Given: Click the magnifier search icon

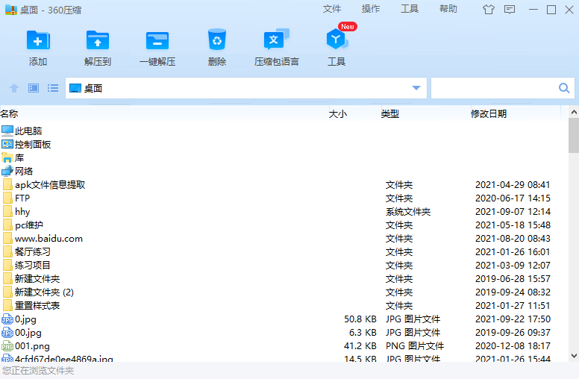Looking at the screenshot, I should pyautogui.click(x=564, y=88).
